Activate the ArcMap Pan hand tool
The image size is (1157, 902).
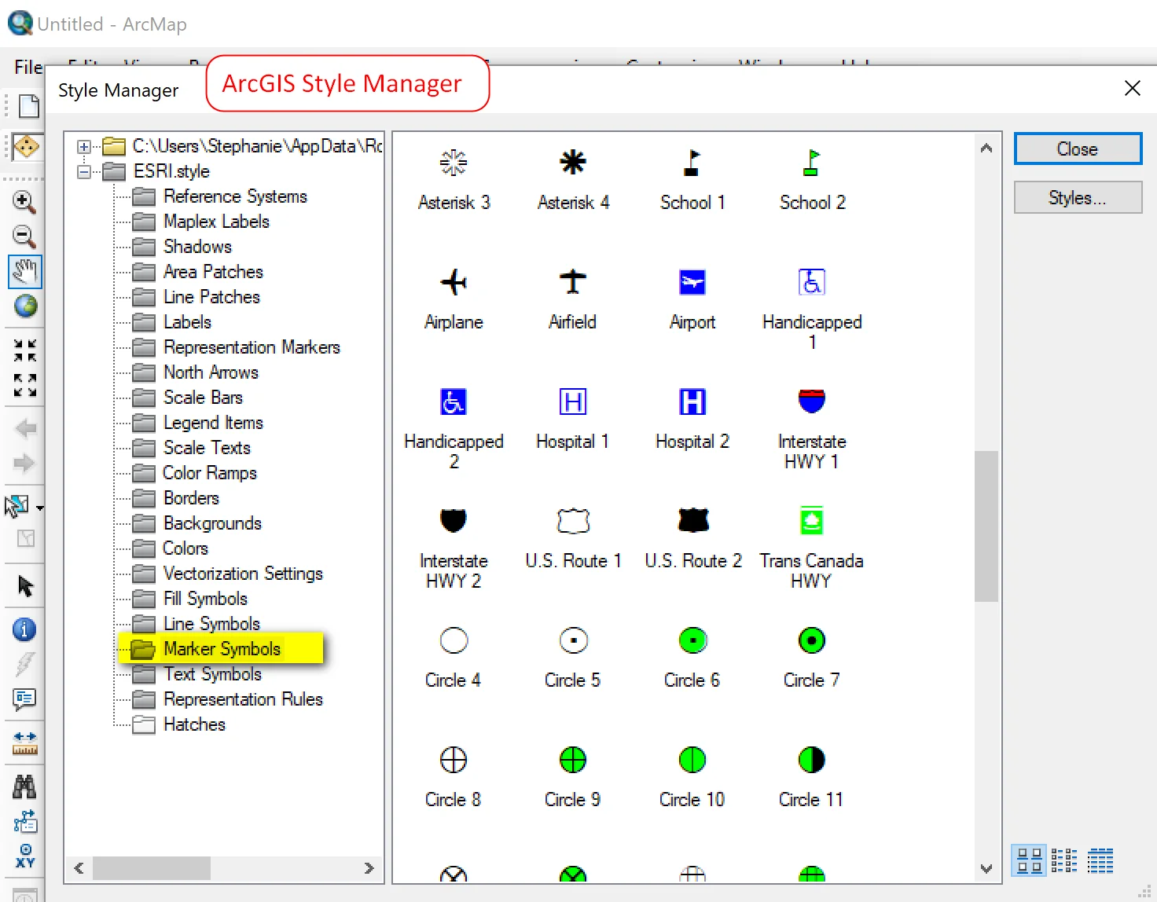[x=24, y=271]
